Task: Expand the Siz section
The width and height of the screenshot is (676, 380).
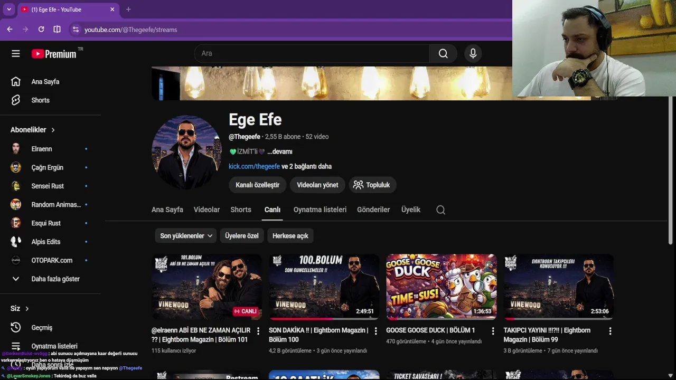Action: 20,308
